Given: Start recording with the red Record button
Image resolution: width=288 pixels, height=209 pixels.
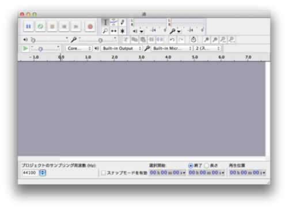Looking at the screenshot, I should click(90, 27).
